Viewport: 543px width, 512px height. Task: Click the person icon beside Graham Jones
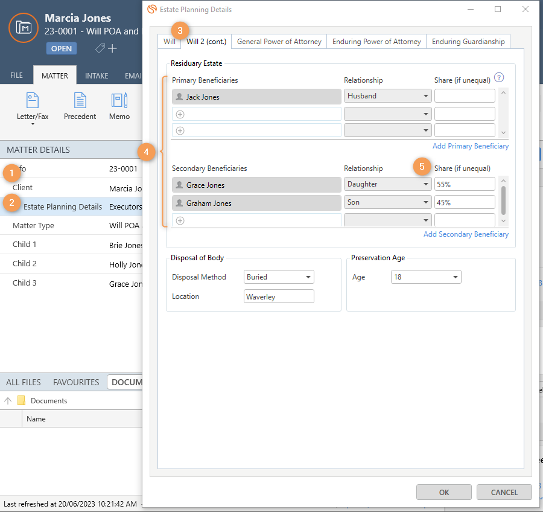[x=179, y=203]
